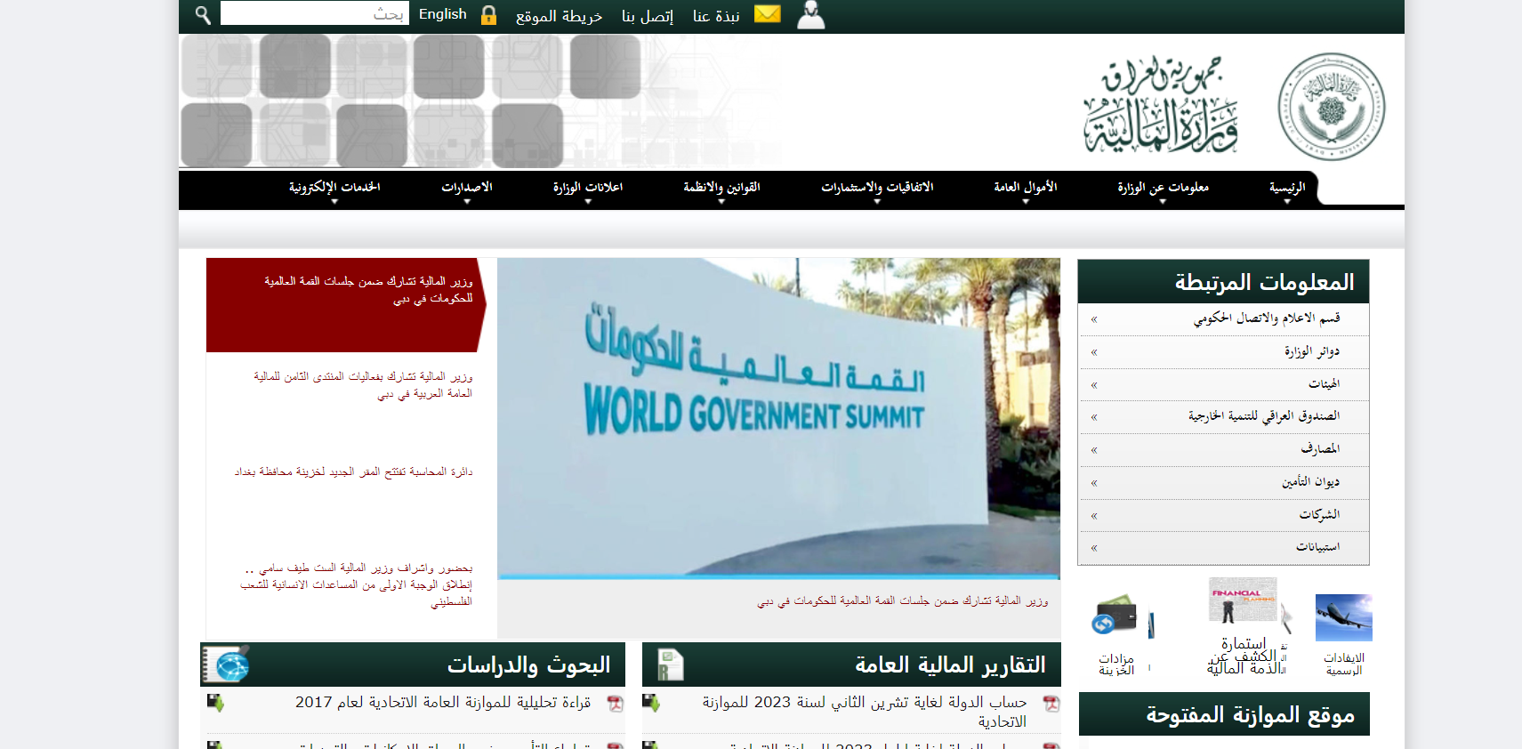Expand the القوانين والانظمة dropdown menu
This screenshot has width=1522, height=749.
click(721, 189)
